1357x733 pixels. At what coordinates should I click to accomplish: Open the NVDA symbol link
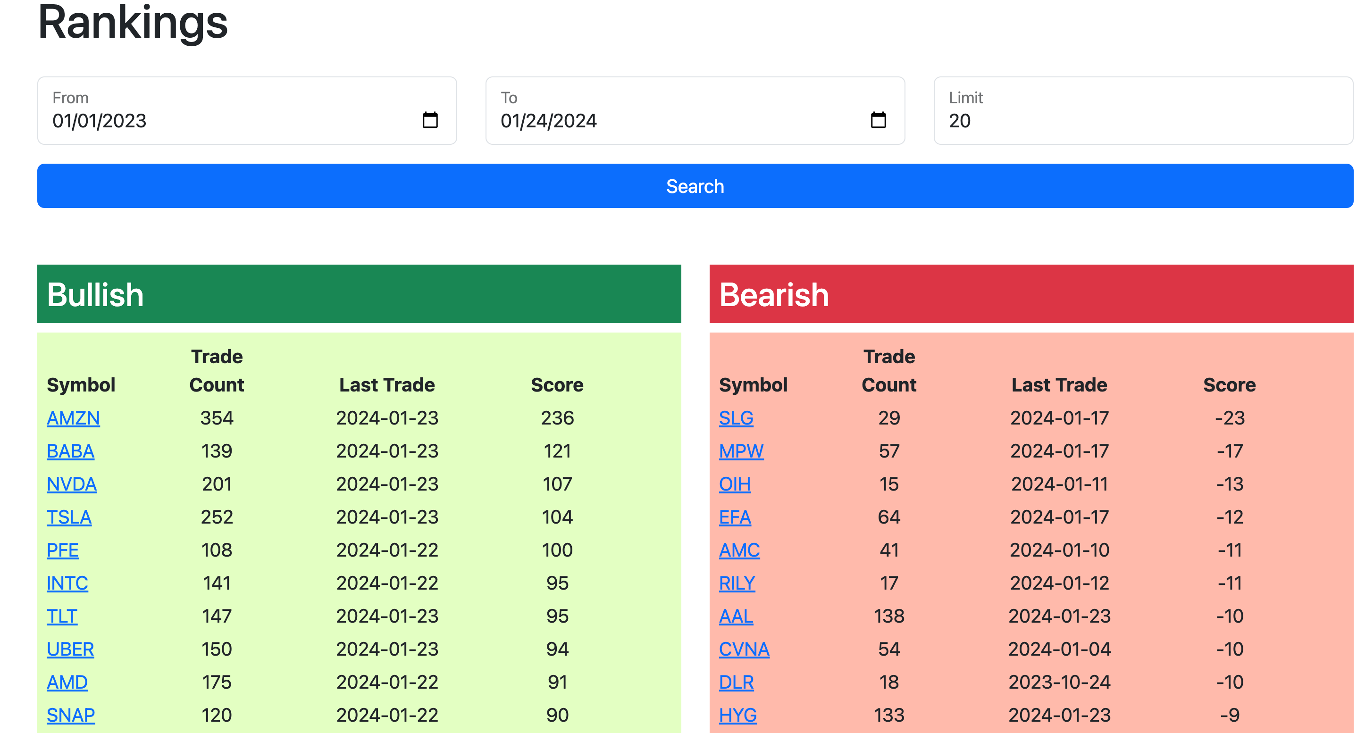coord(72,484)
